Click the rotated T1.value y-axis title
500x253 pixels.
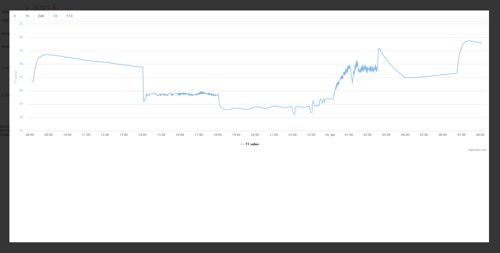click(x=16, y=77)
